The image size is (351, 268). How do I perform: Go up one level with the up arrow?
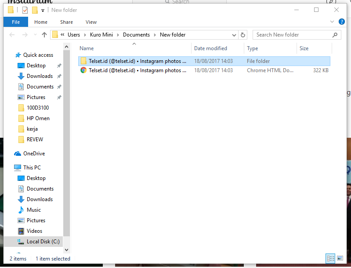pyautogui.click(x=44, y=35)
